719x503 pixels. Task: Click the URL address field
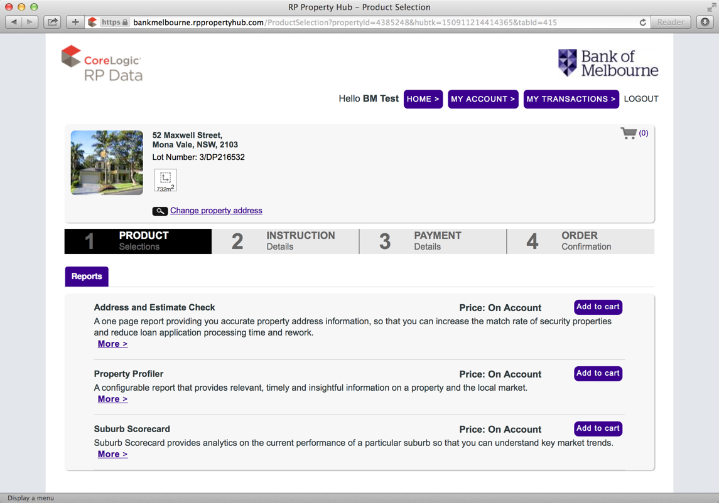pos(367,22)
